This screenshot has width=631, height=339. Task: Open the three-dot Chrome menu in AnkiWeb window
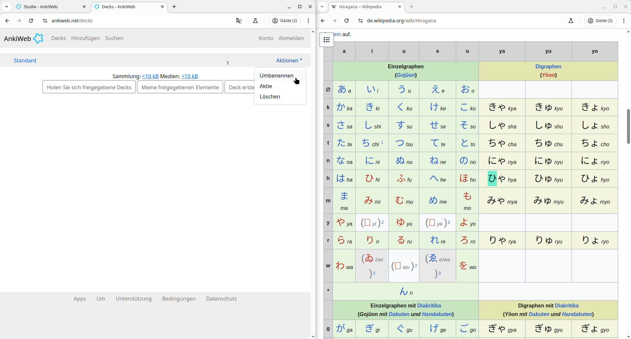point(308,21)
